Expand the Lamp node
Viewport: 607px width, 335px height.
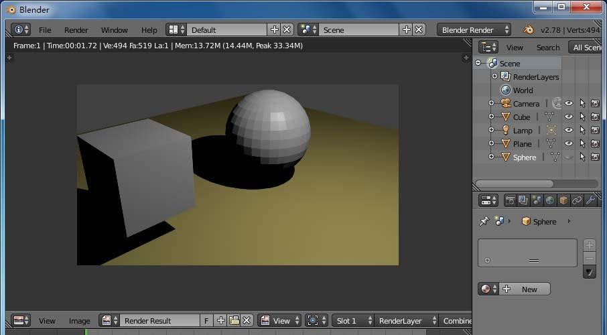point(491,130)
